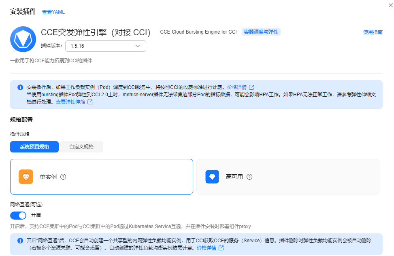Open the 使用指南 link
The width and height of the screenshot is (394, 256).
(x=373, y=32)
